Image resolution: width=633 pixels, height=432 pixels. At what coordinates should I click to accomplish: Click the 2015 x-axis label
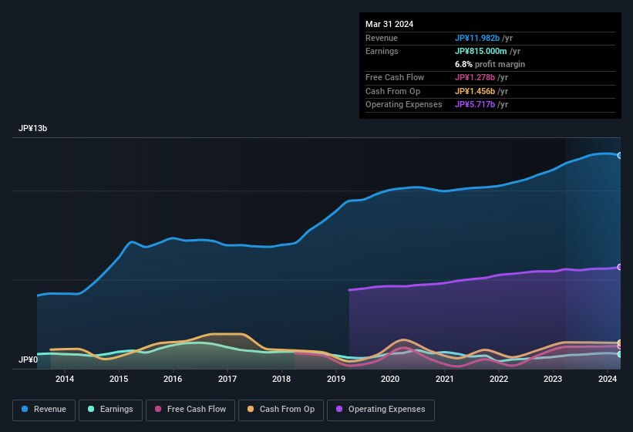[x=119, y=379]
